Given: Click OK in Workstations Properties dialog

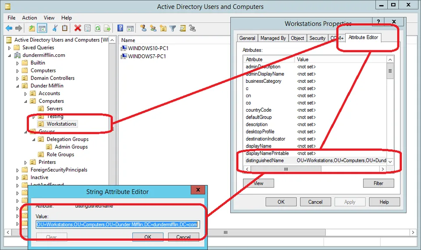Looking at the screenshot, I should 281,202.
